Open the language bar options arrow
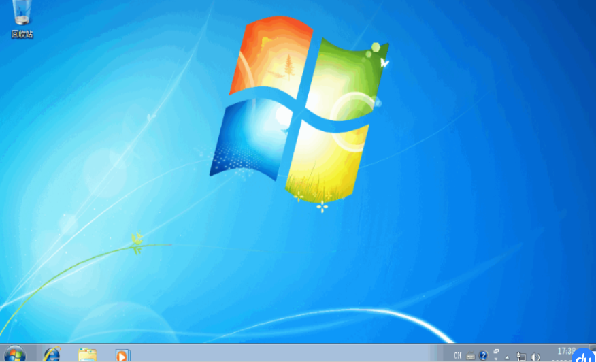Image resolution: width=596 pixels, height=362 pixels. tap(496, 358)
